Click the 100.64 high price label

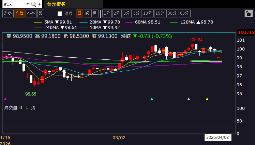coord(196,40)
